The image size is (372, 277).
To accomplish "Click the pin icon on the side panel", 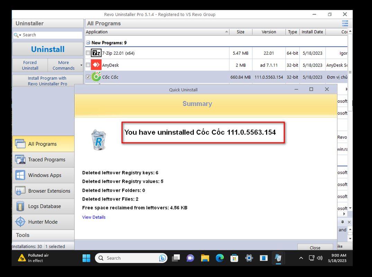I will (x=342, y=222).
